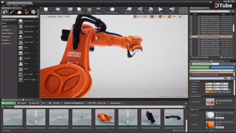
Task: Toggle visibility eye of the 0000da2eb actor row
Action: [x=191, y=51]
